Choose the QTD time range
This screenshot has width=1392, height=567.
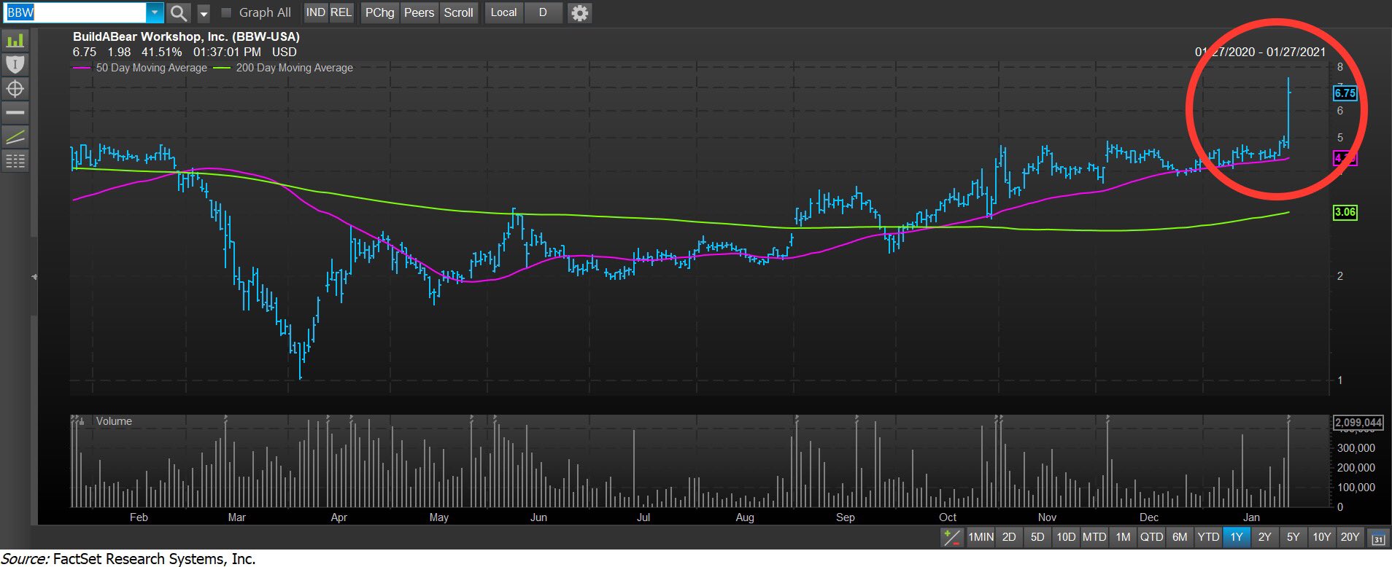[x=1151, y=537]
